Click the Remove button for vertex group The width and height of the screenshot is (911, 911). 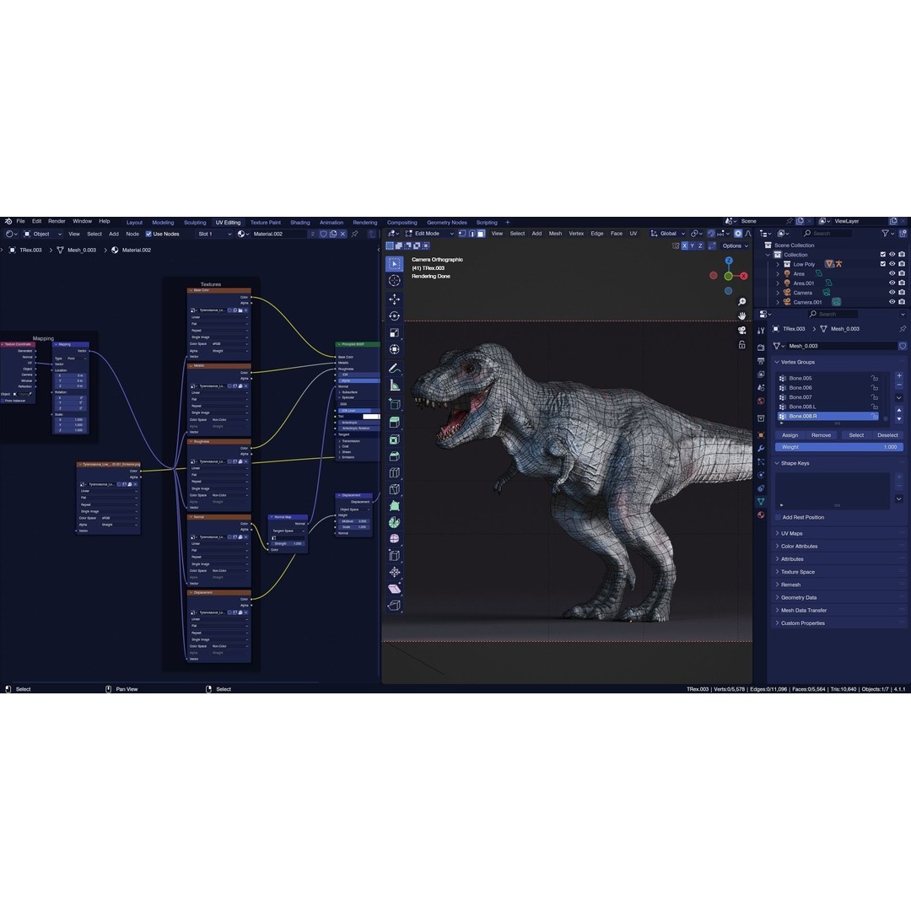point(821,435)
